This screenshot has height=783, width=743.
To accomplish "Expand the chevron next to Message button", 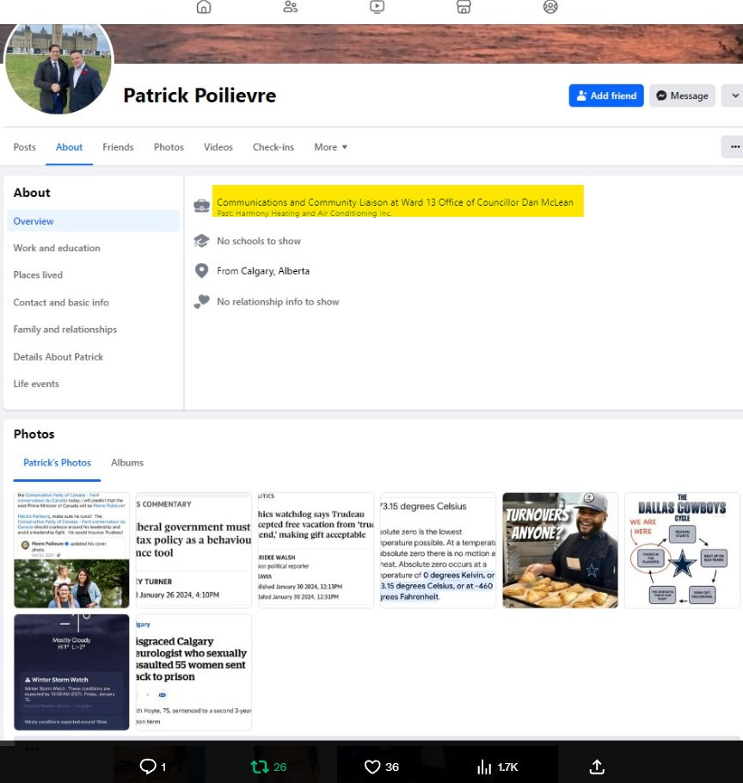I will pos(734,96).
